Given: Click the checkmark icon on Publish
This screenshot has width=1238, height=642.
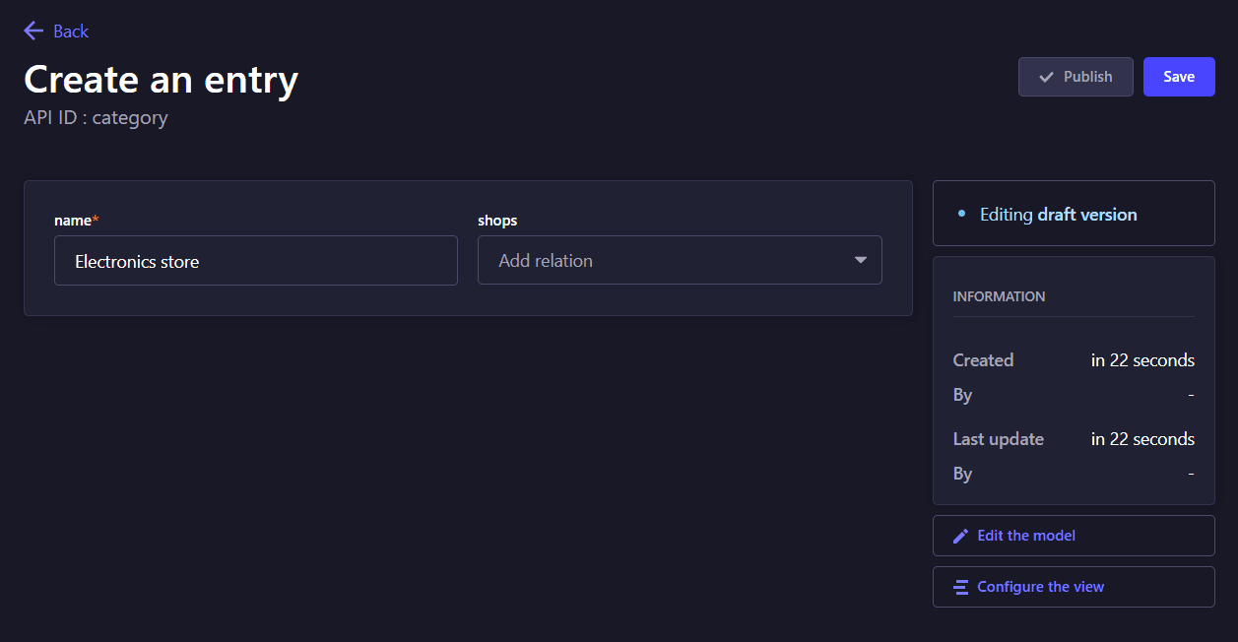Looking at the screenshot, I should 1046,77.
